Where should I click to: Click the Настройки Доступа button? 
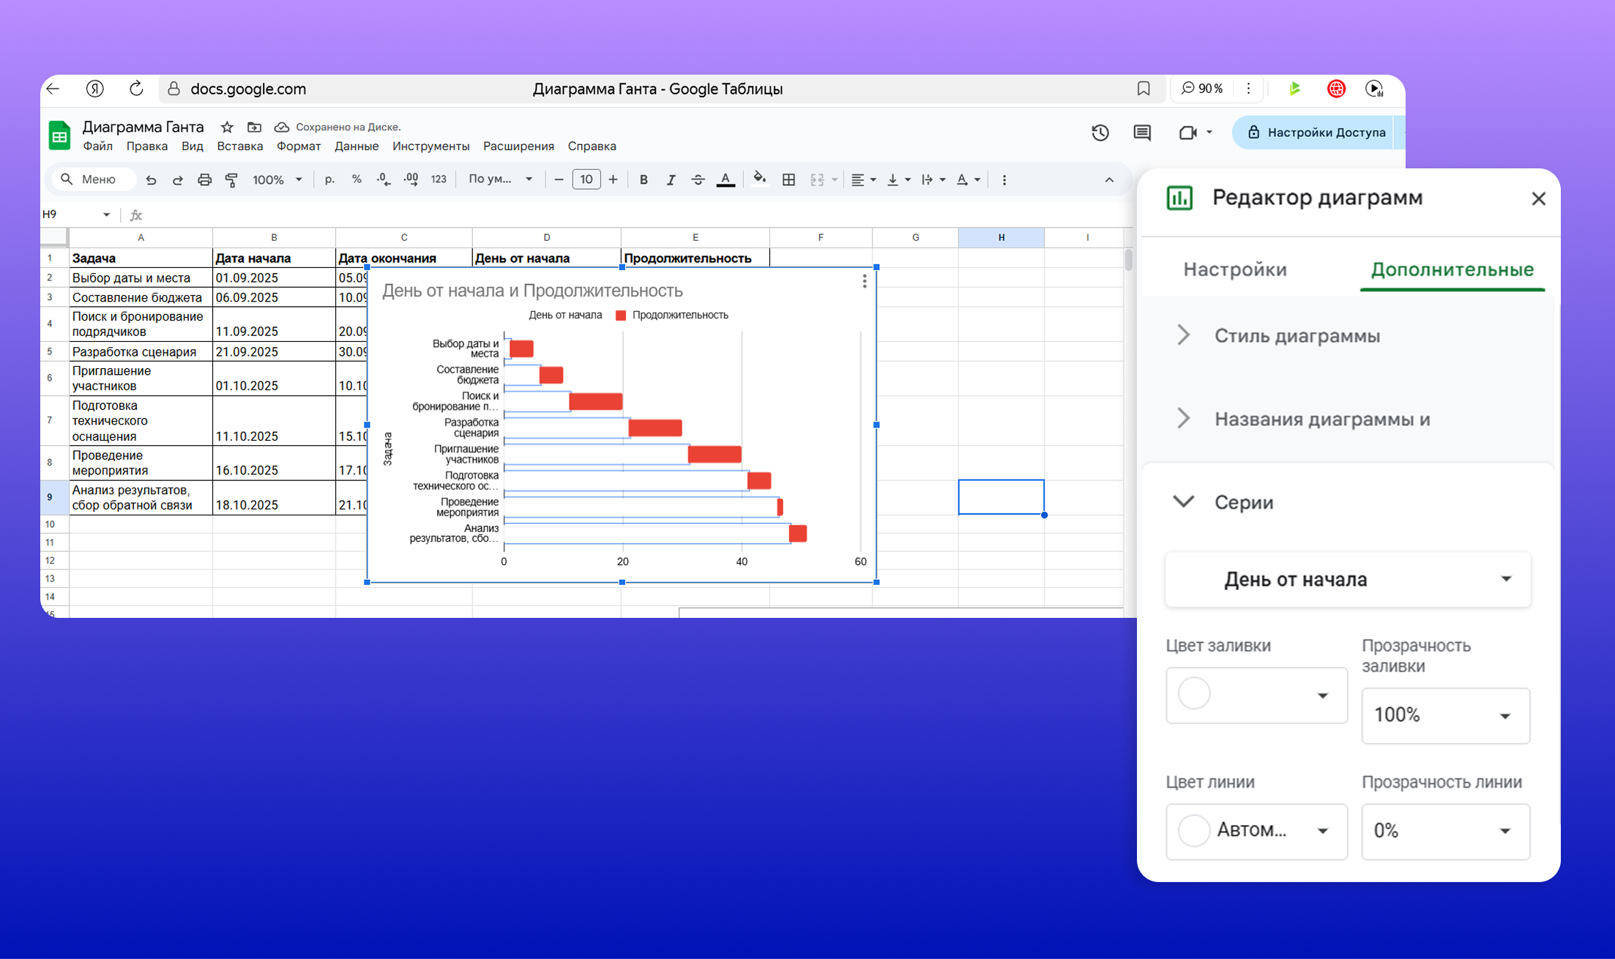coord(1316,133)
